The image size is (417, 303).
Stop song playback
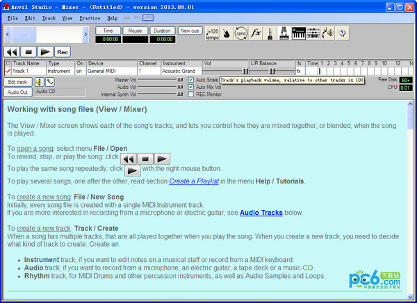[x=28, y=52]
